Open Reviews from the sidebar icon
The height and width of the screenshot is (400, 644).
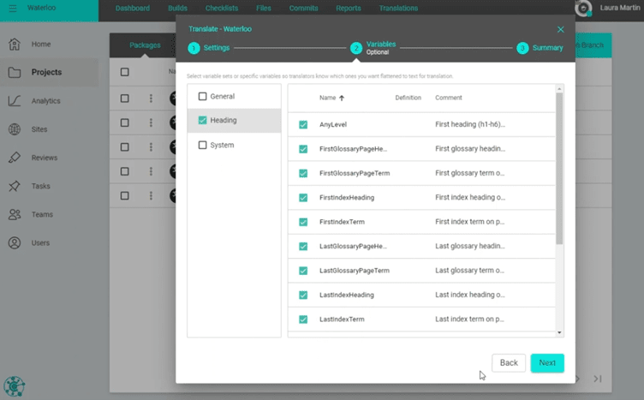[15, 158]
